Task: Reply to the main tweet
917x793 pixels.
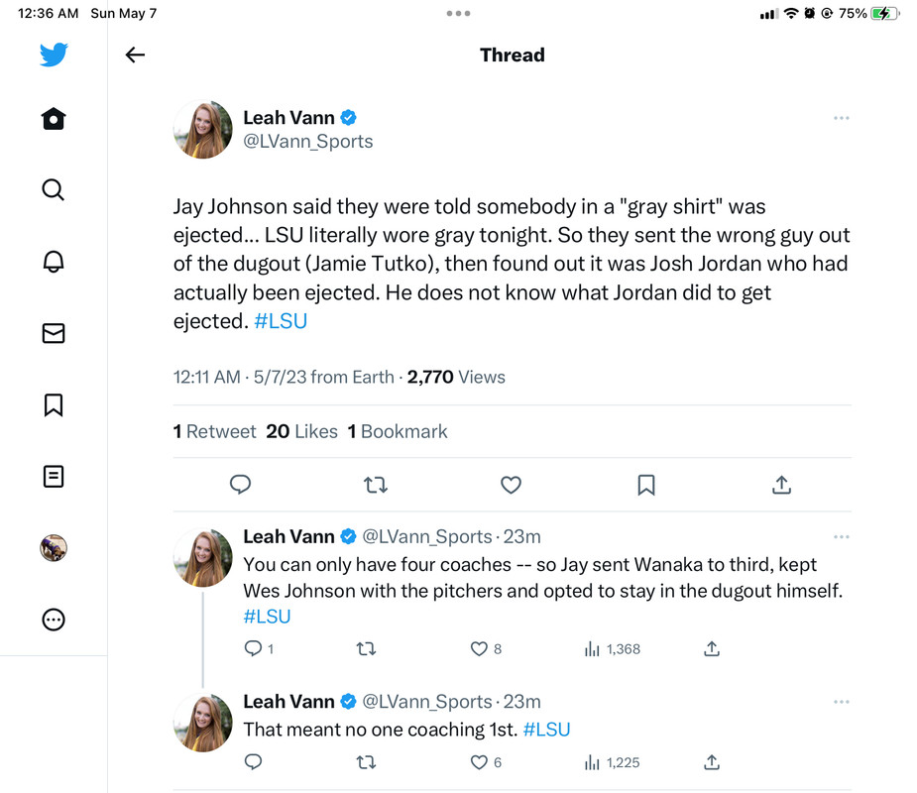Action: (x=240, y=485)
